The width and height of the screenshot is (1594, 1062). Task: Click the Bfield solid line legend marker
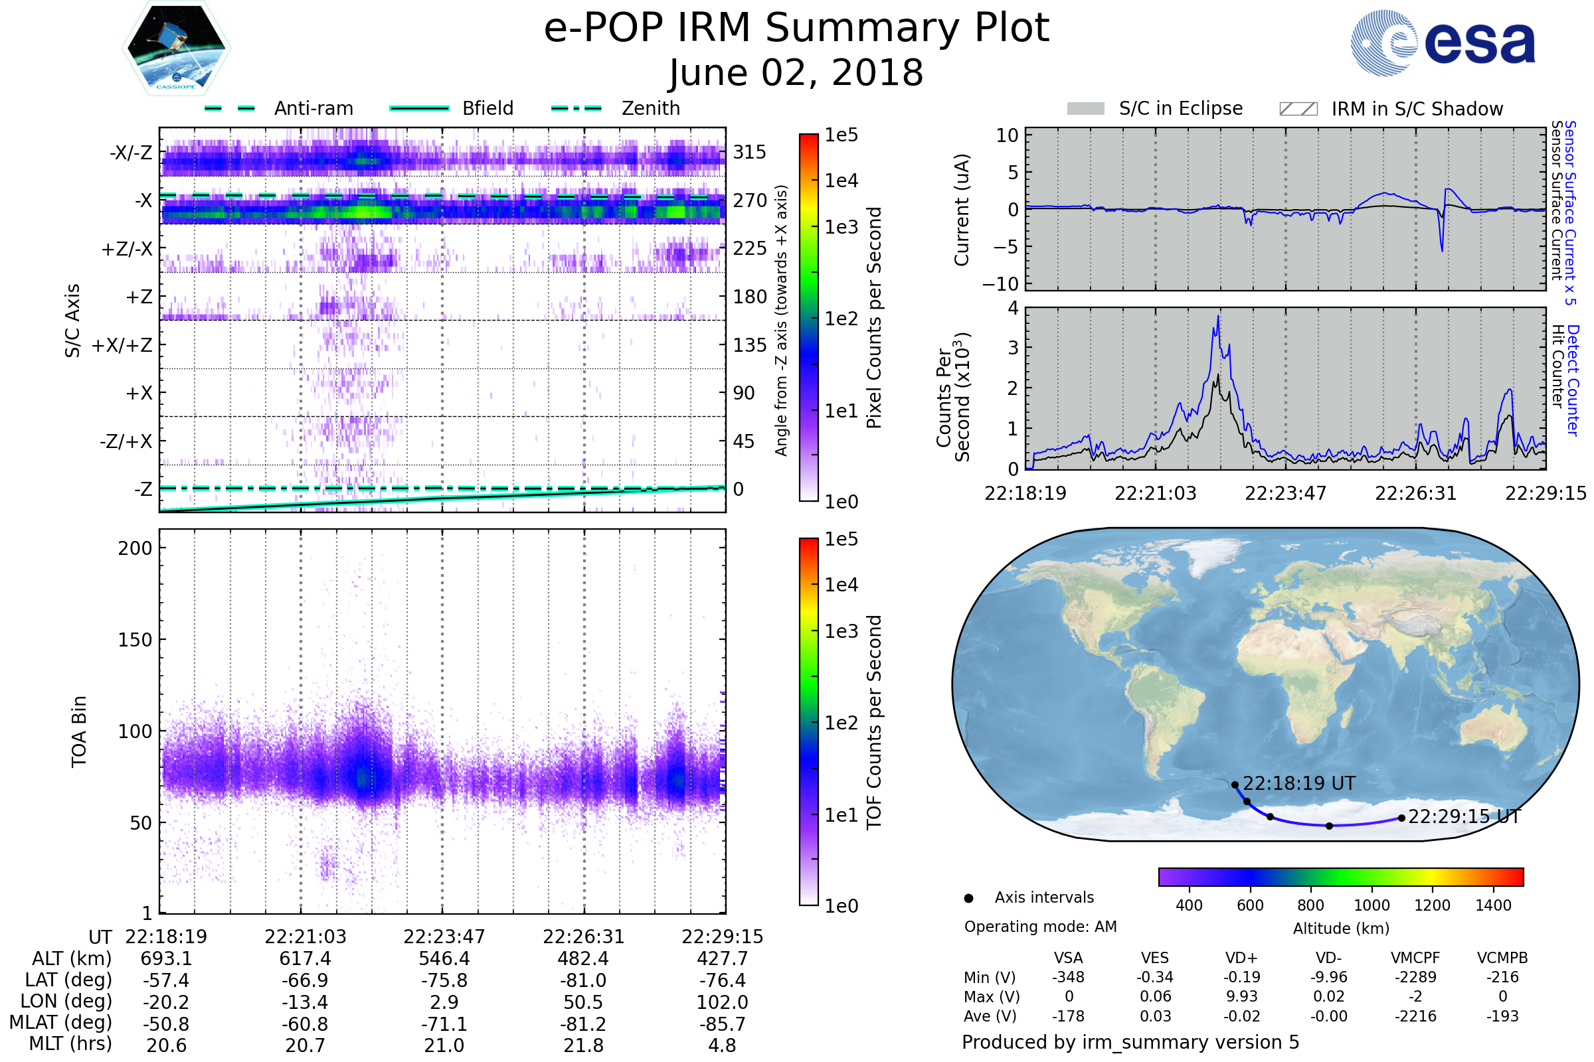420,108
